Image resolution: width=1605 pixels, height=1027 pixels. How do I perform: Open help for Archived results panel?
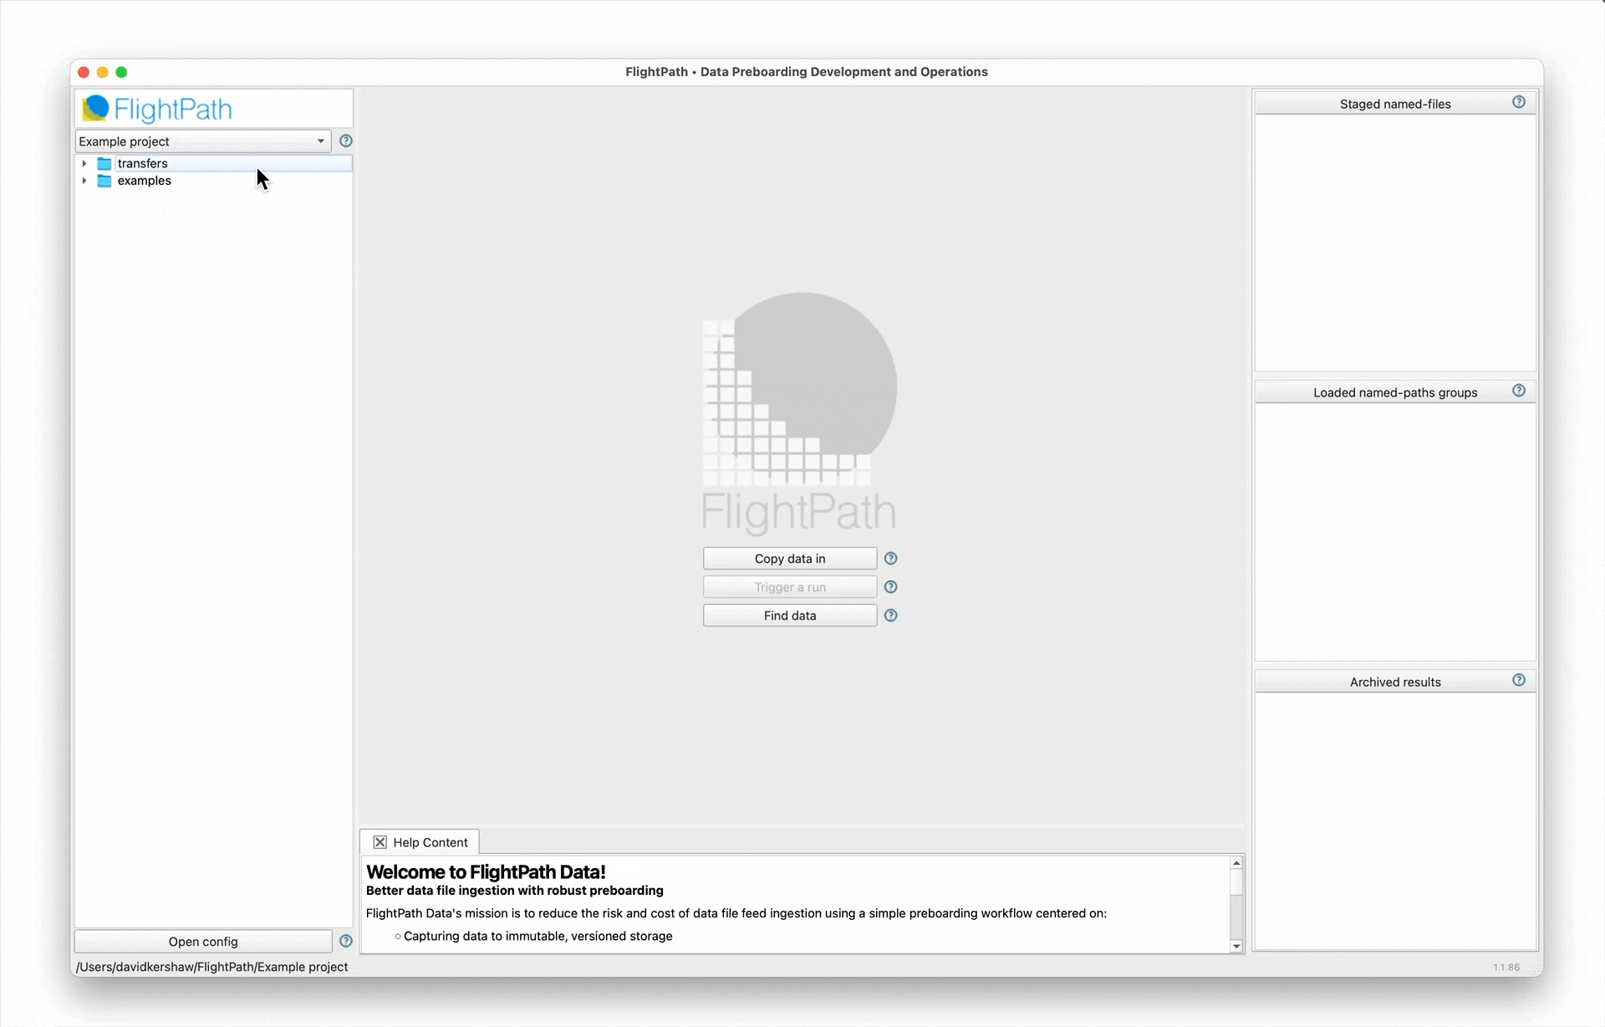[x=1518, y=680]
